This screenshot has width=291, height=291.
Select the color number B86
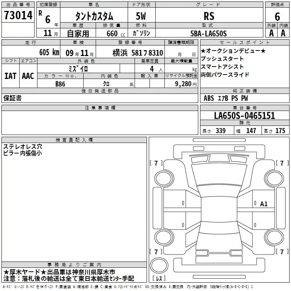(x=60, y=84)
